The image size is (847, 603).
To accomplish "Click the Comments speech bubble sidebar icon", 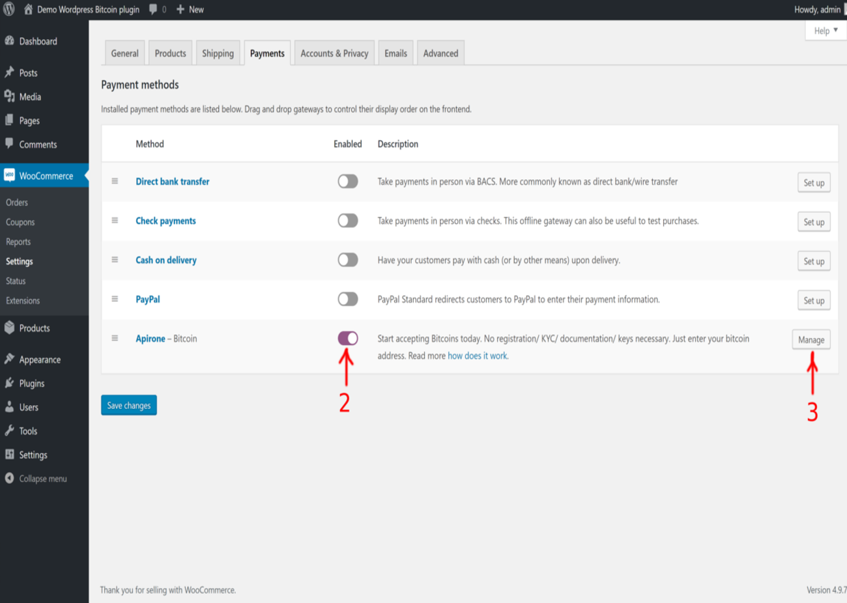I will point(9,144).
